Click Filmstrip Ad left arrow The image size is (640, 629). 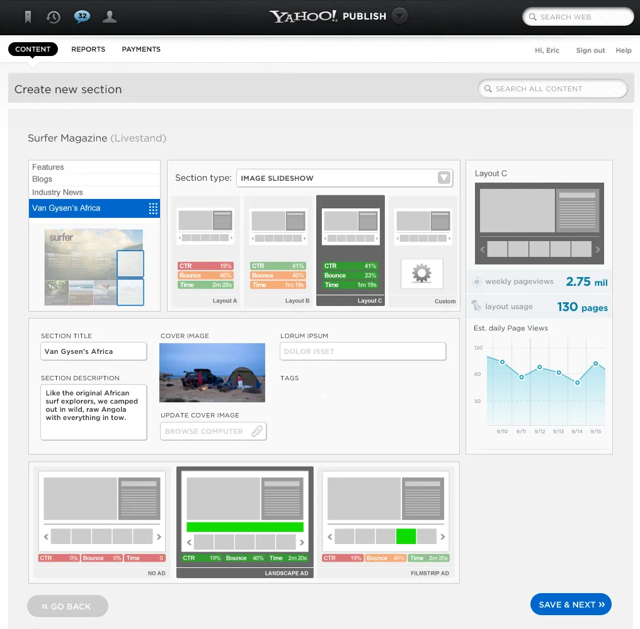click(x=330, y=536)
